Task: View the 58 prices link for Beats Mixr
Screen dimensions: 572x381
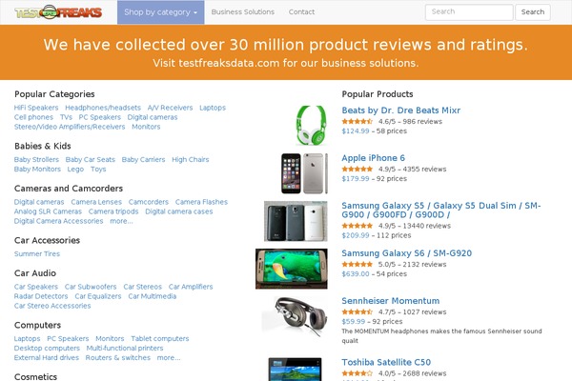Action: tap(393, 130)
